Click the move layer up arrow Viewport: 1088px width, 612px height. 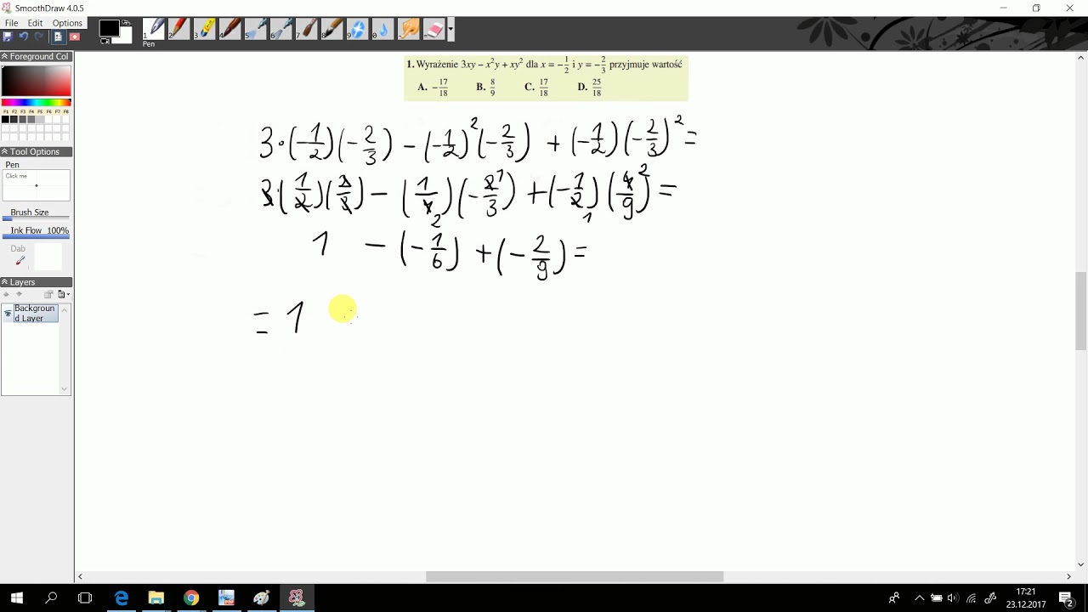click(7, 295)
